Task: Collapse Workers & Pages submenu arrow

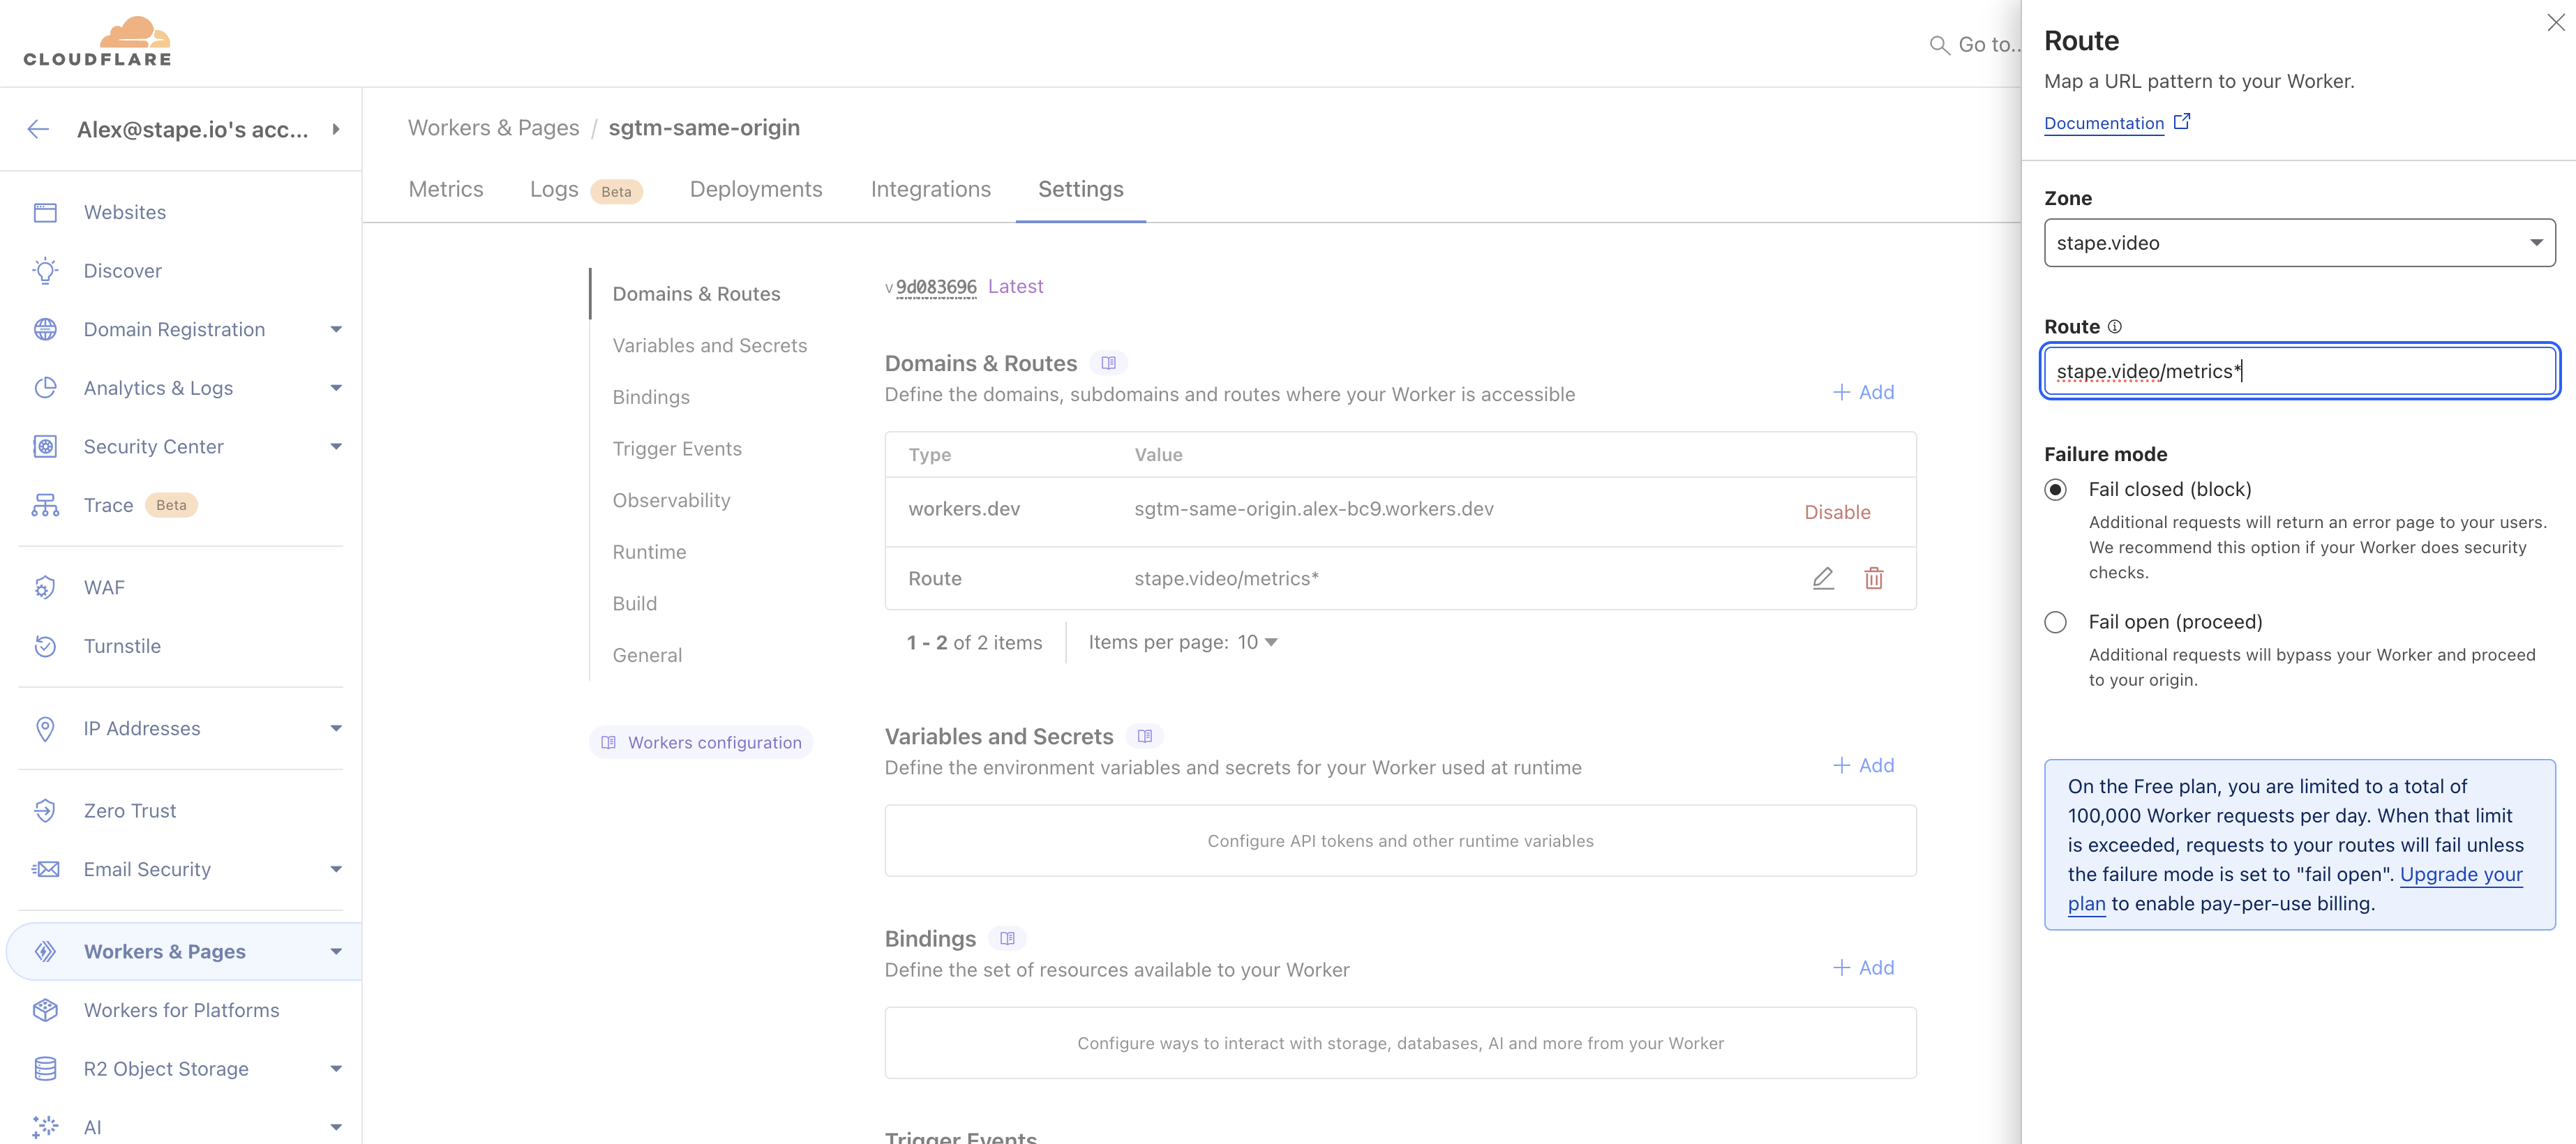Action: coord(336,952)
